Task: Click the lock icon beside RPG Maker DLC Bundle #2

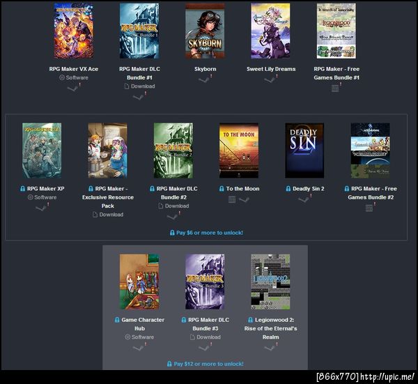Action: coord(152,189)
